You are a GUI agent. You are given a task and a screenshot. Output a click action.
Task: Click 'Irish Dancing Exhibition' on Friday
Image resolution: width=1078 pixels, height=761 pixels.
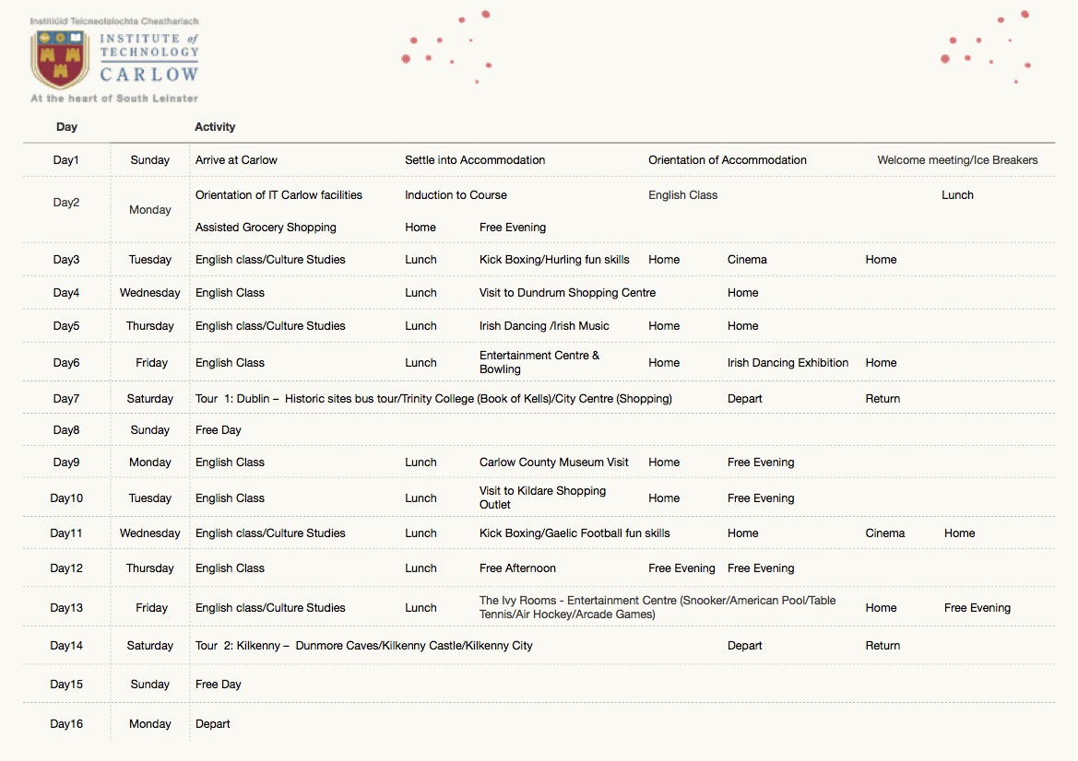[788, 363]
